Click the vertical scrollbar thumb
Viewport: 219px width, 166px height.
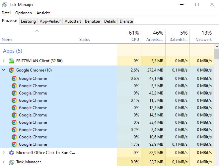(x=217, y=54)
